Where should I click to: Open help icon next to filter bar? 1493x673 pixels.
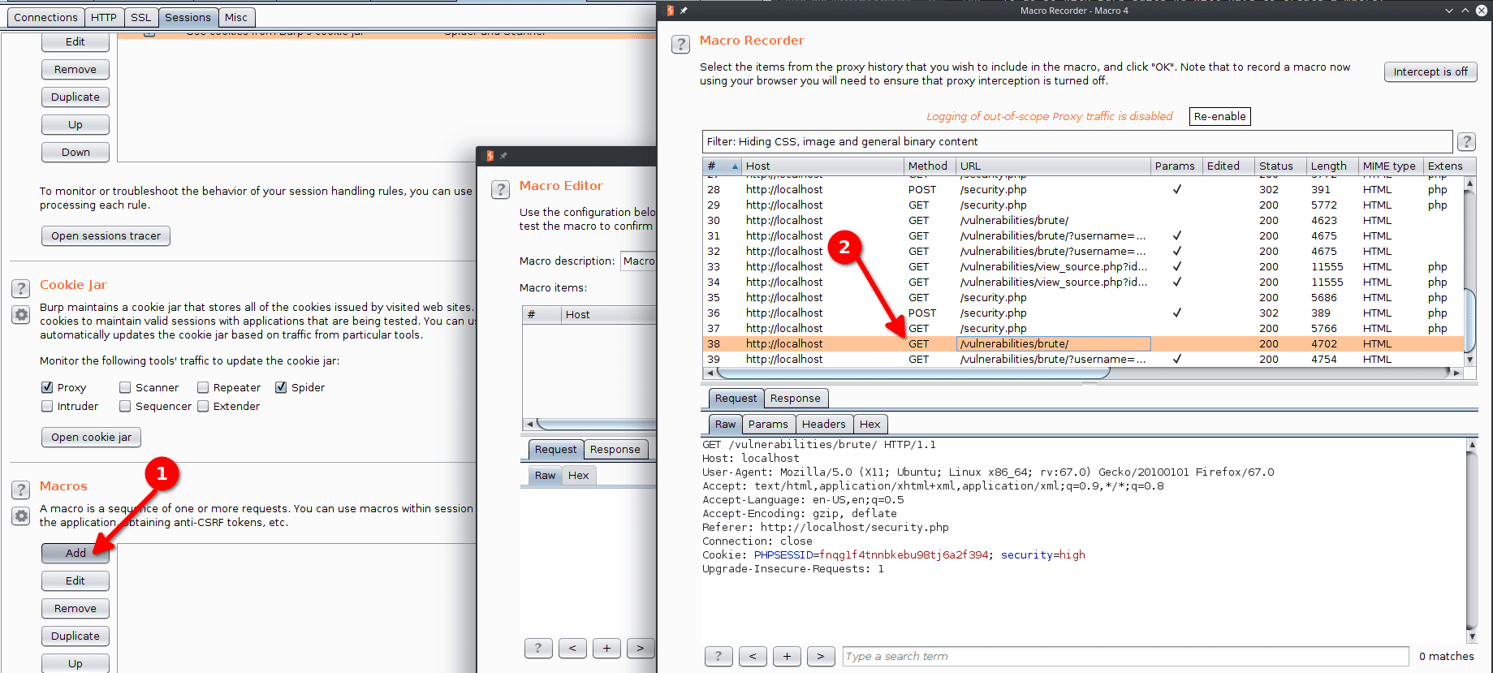[x=1466, y=142]
